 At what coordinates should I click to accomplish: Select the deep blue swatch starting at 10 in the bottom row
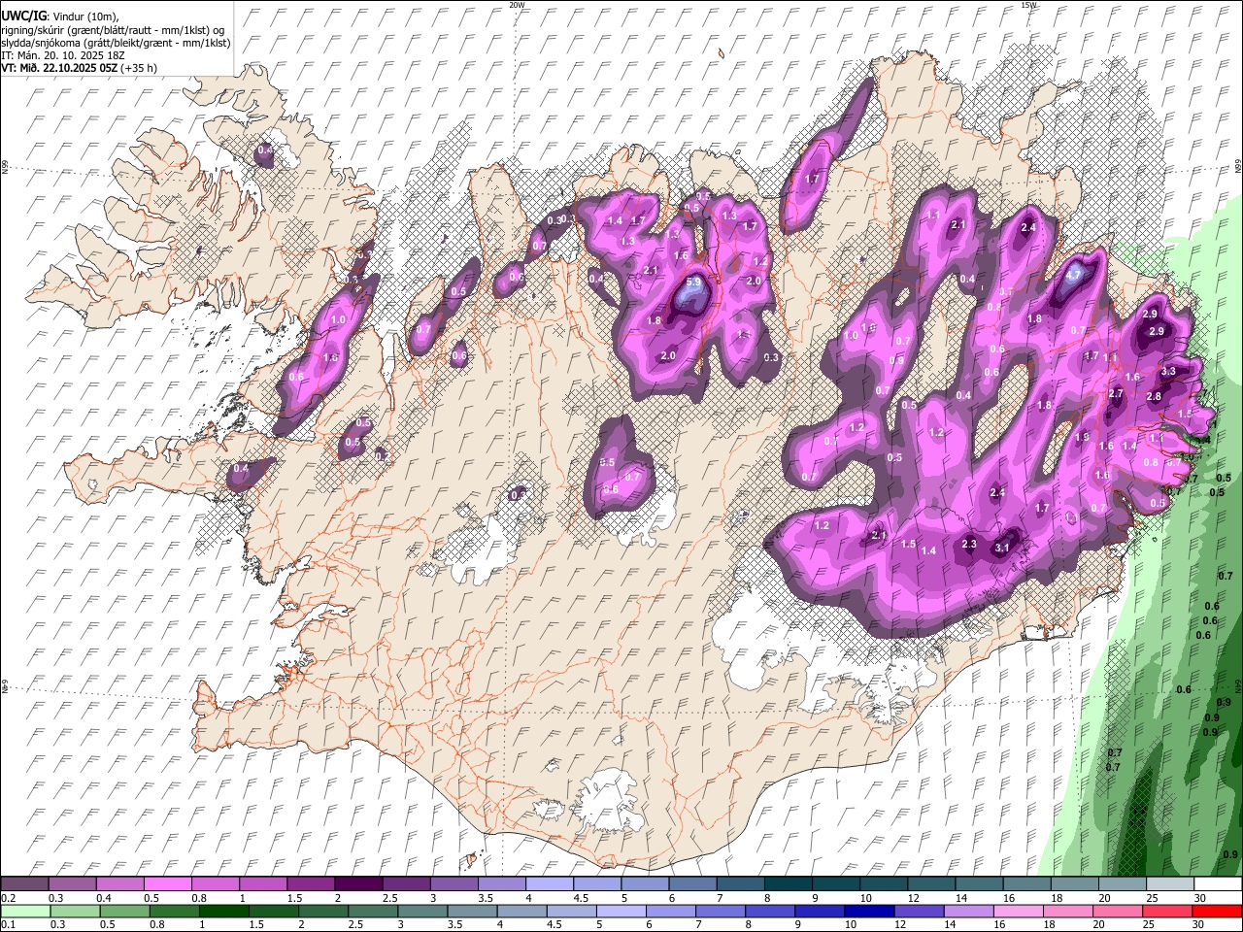click(868, 912)
